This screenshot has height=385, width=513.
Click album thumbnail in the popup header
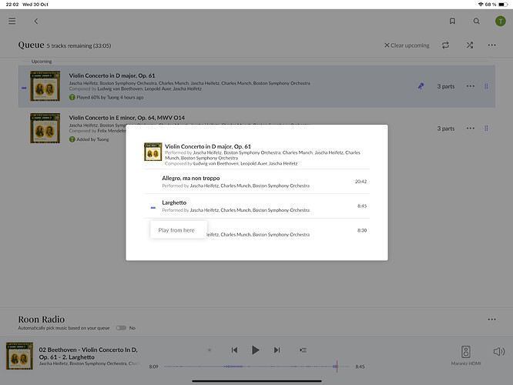coord(153,152)
